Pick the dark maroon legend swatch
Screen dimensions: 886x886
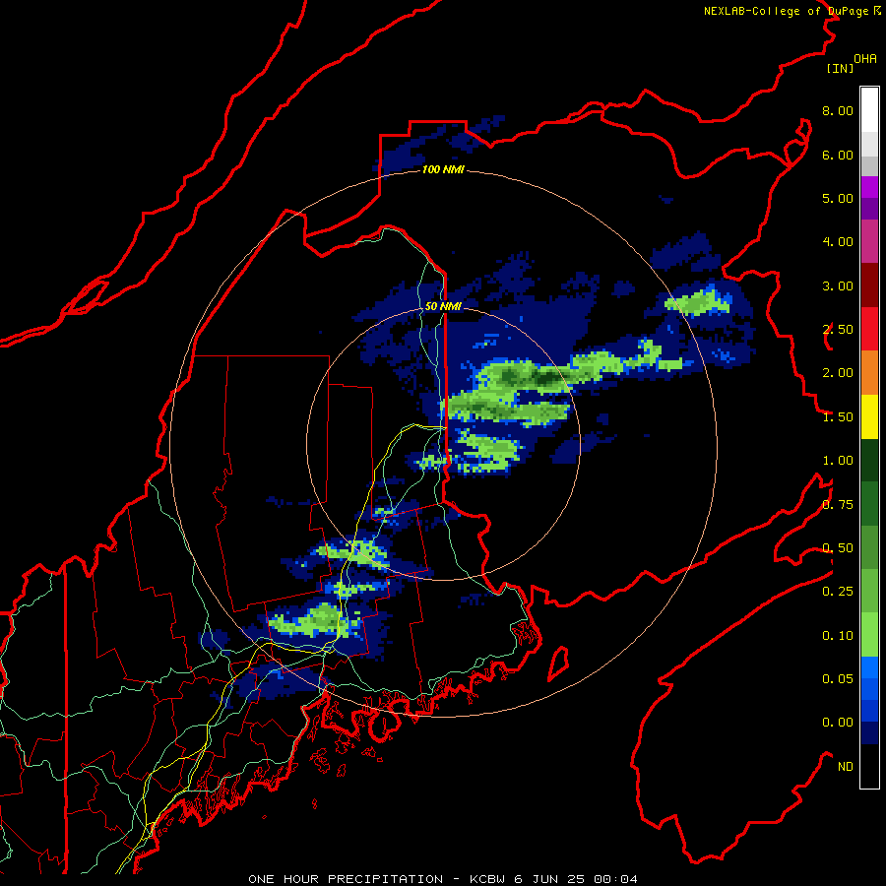coord(869,285)
